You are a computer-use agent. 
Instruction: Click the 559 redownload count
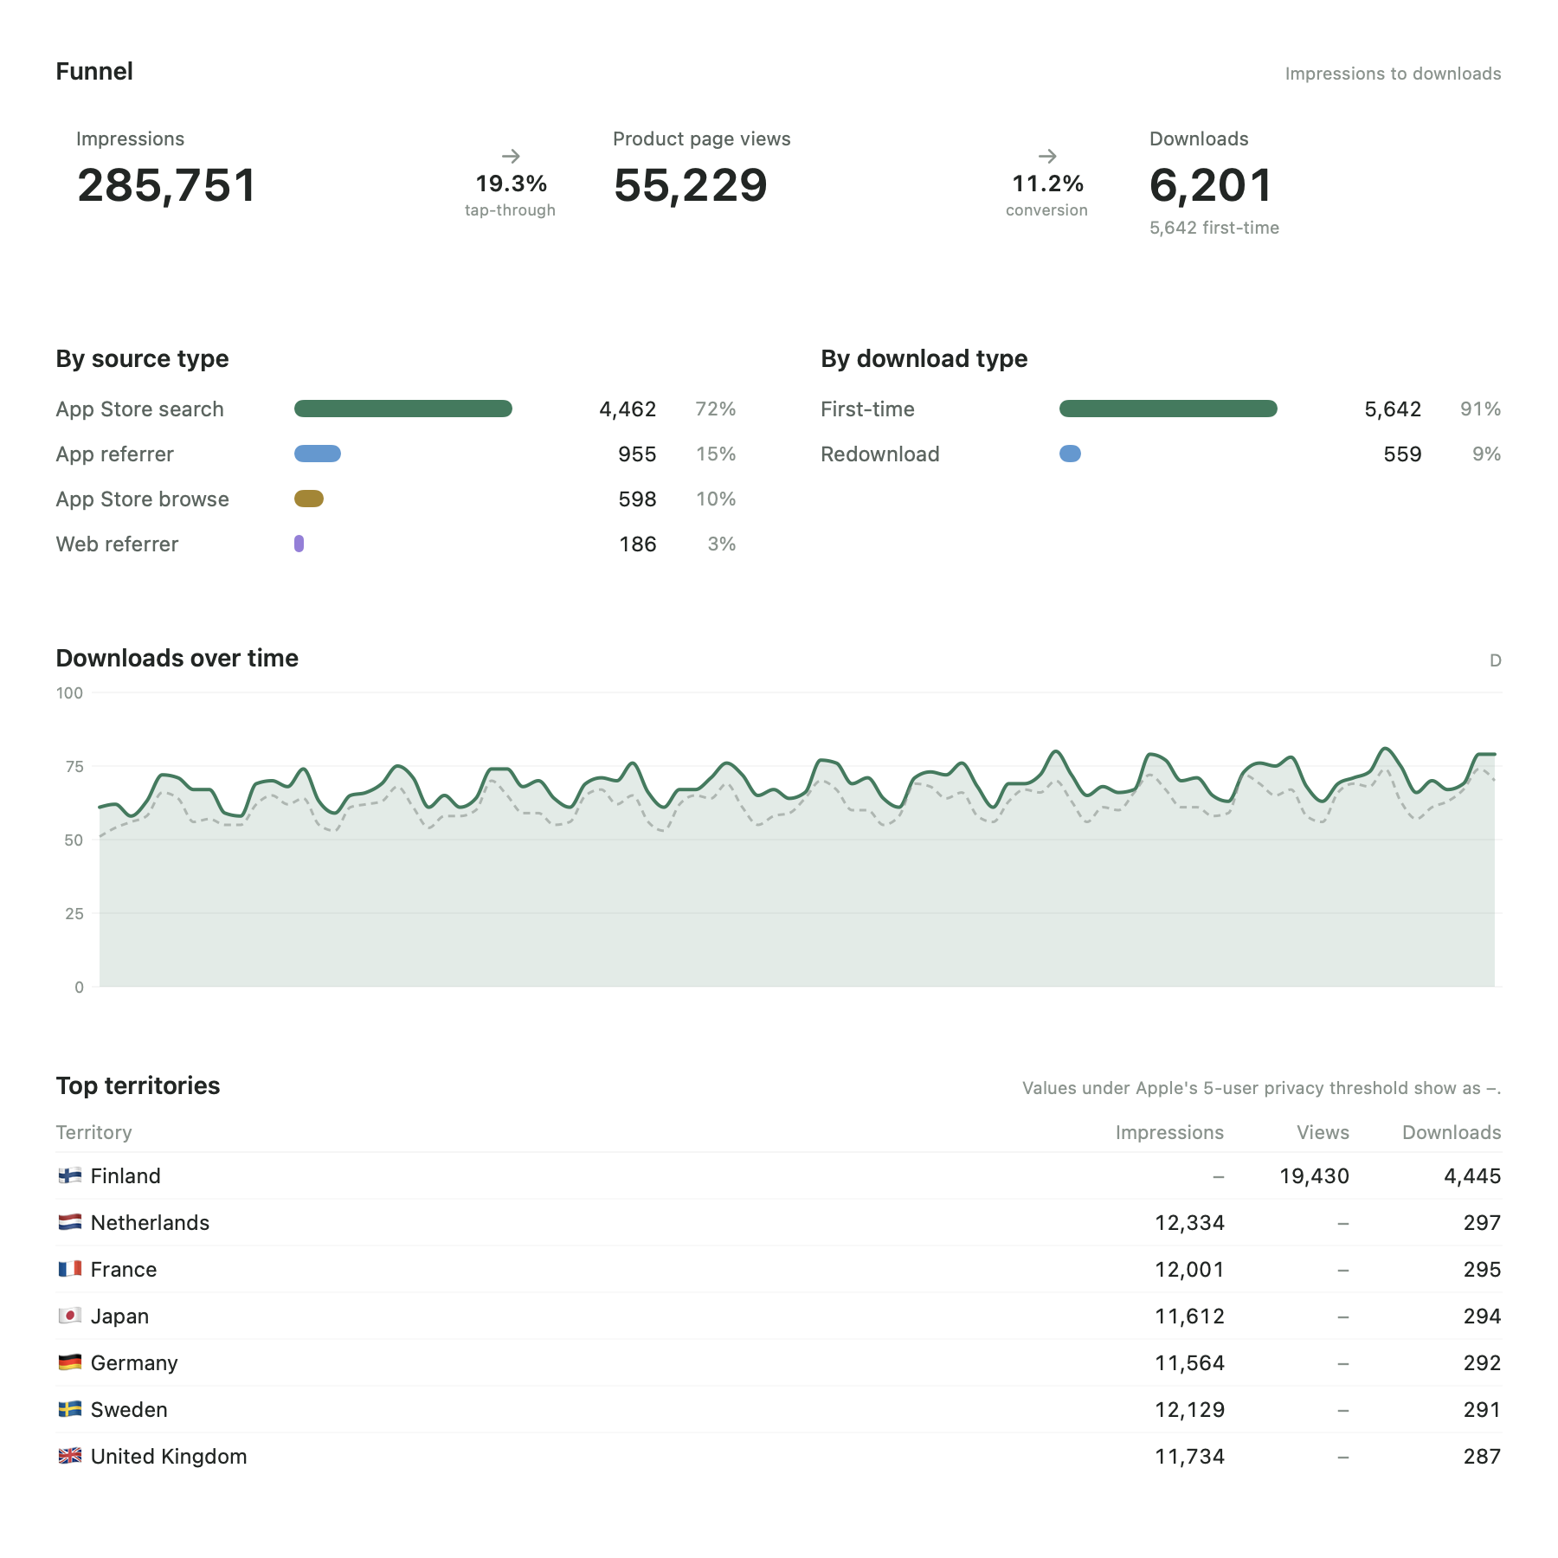(1402, 454)
